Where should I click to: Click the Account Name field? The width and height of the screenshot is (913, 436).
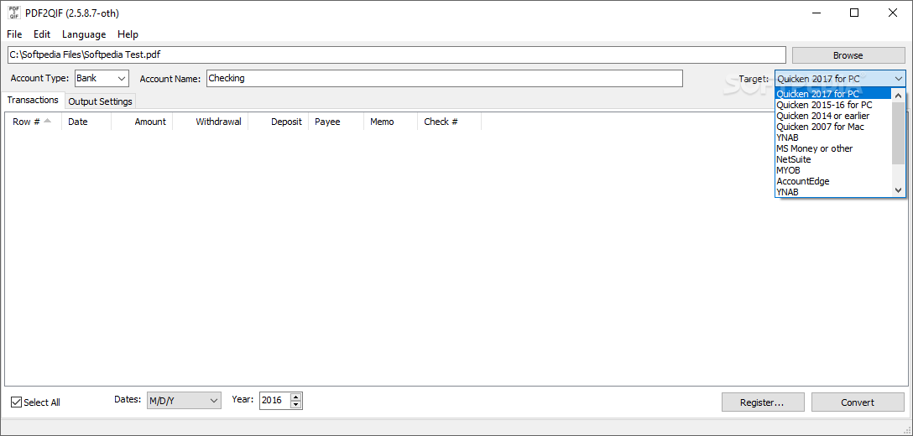[444, 78]
